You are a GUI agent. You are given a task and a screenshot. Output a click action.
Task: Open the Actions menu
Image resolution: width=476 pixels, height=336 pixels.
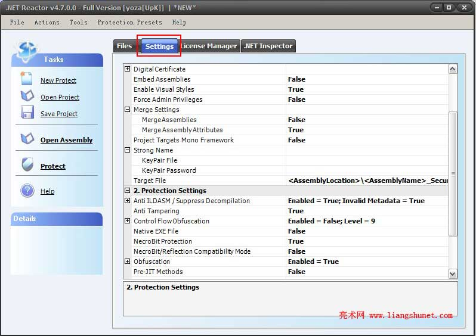(x=47, y=22)
